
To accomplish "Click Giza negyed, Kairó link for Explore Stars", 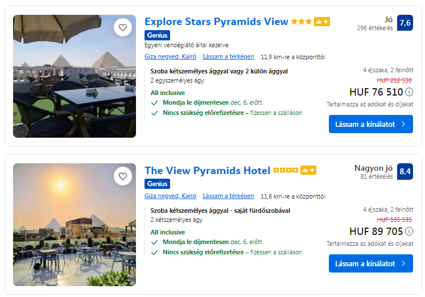I will pyautogui.click(x=170, y=56).
